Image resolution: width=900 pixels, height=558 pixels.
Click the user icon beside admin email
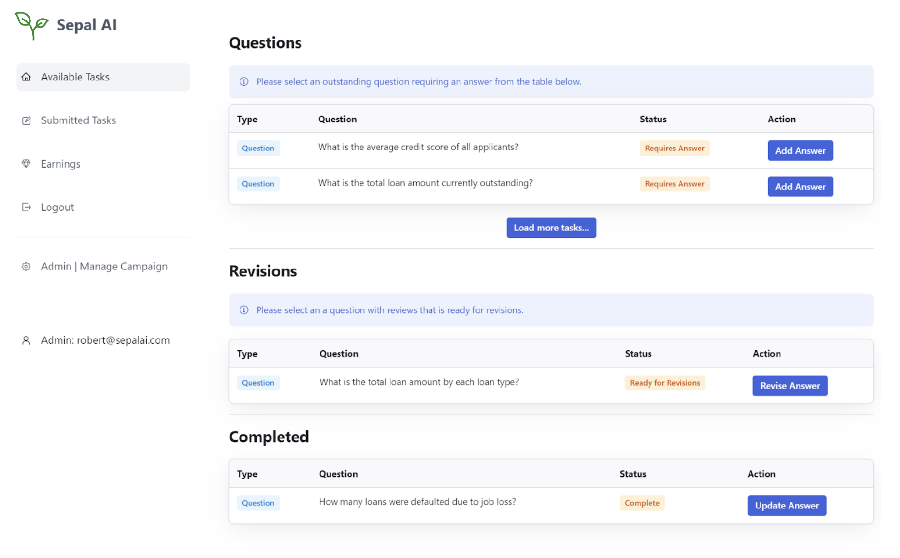click(26, 340)
